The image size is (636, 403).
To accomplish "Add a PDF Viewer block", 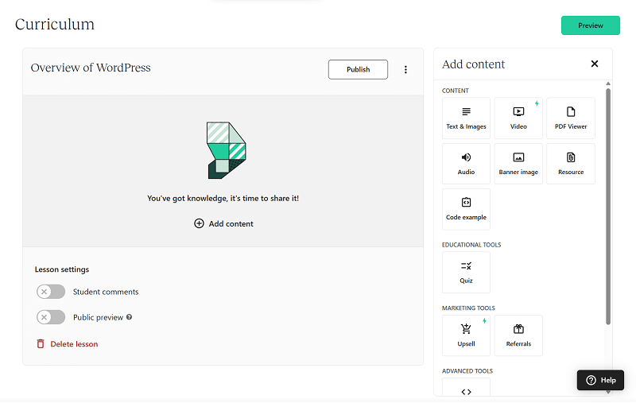I will point(571,118).
